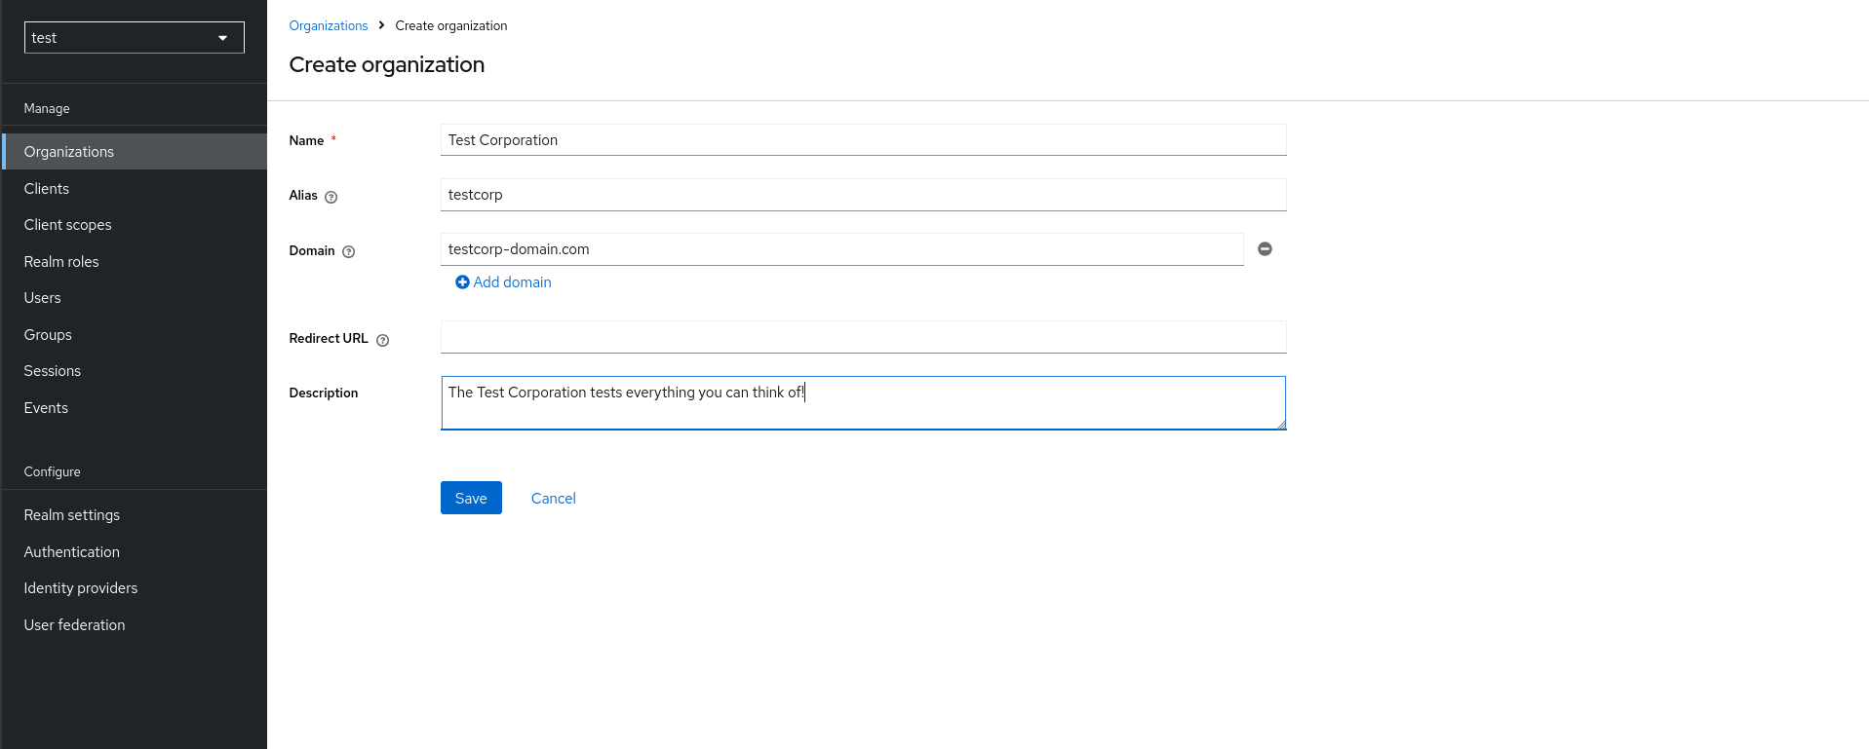Click the Alias help icon
The width and height of the screenshot is (1869, 749).
[x=331, y=197]
